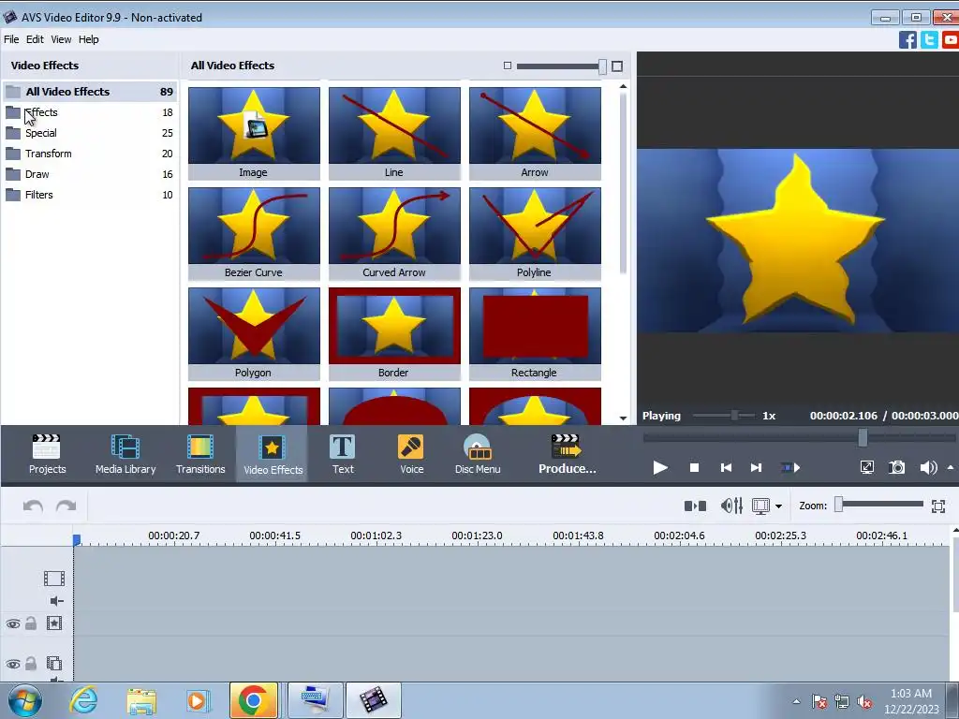Image resolution: width=959 pixels, height=719 pixels.
Task: Select All Video Effects folder
Action: pos(90,92)
